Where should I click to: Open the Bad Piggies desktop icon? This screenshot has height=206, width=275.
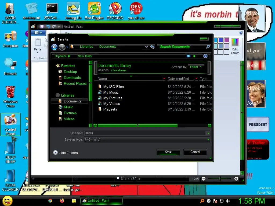pyautogui.click(x=94, y=11)
